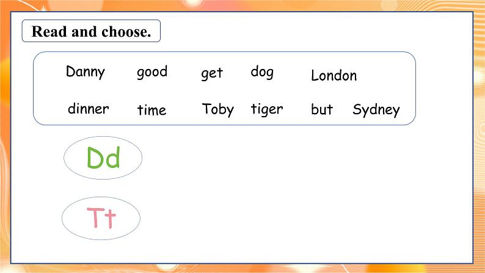Select the word Sydney
The width and height of the screenshot is (485, 273).
[x=376, y=110]
